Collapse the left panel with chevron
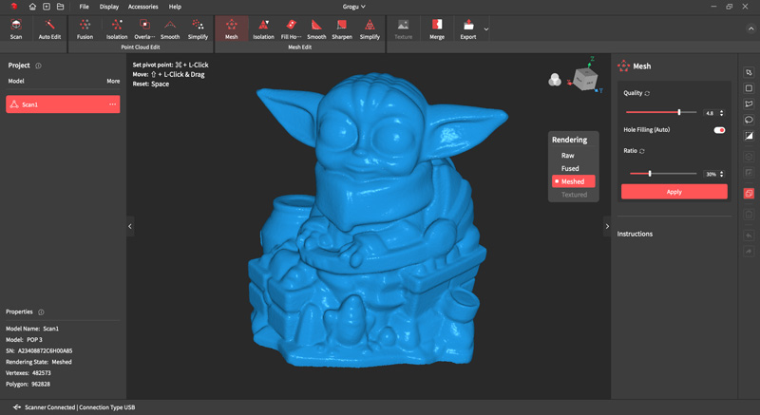Screen dimensions: 760x415 coord(130,226)
